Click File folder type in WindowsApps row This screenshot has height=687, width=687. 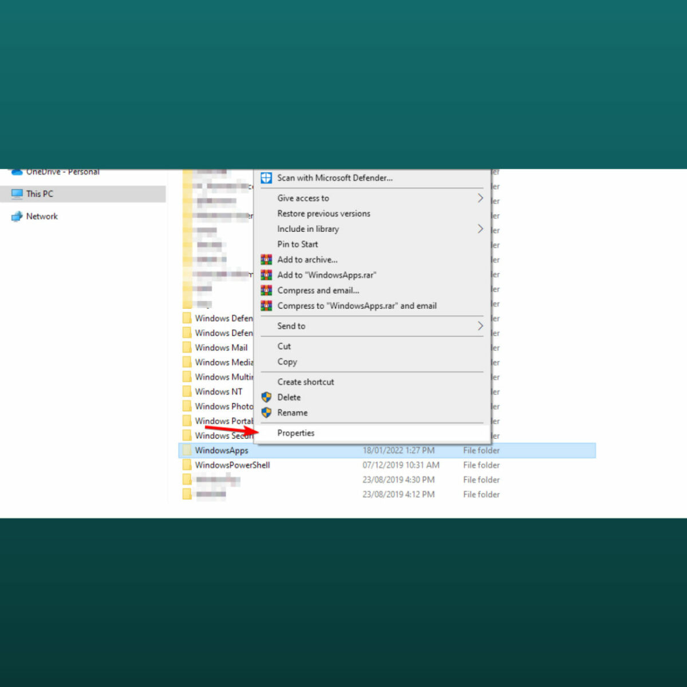point(481,451)
